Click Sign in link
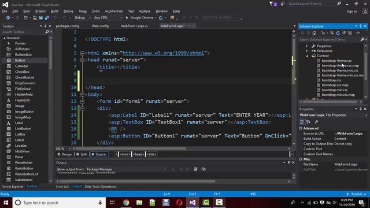The width and height of the screenshot is (370, 208). [x=351, y=12]
